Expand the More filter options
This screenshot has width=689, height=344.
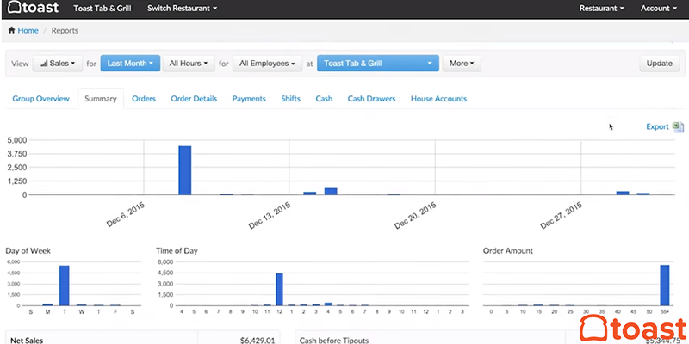click(462, 64)
